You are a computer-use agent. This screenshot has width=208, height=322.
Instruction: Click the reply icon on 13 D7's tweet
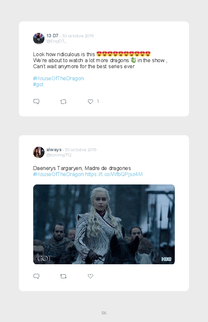36,101
